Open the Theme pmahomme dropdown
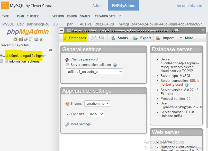The height and width of the screenshot is (151, 208). coord(97,103)
